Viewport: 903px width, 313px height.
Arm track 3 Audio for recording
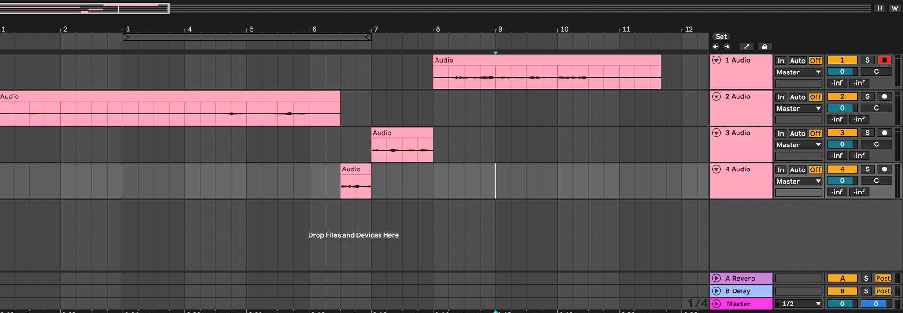coord(884,133)
